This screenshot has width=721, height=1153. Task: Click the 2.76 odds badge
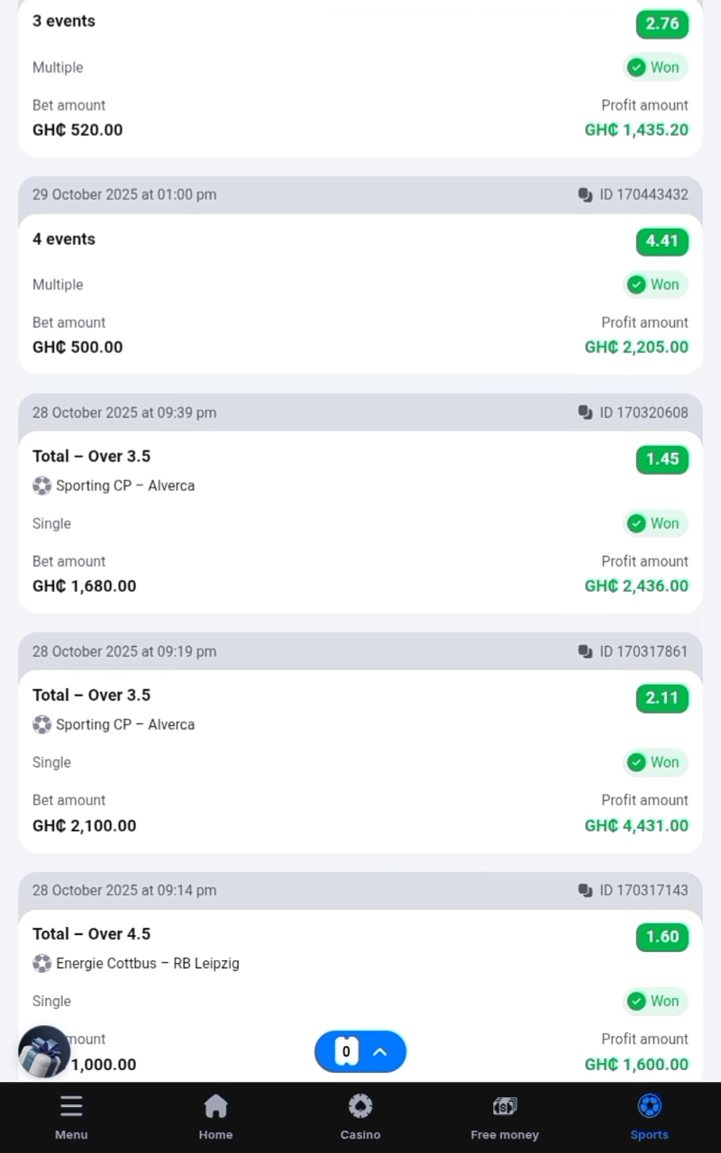click(x=662, y=23)
